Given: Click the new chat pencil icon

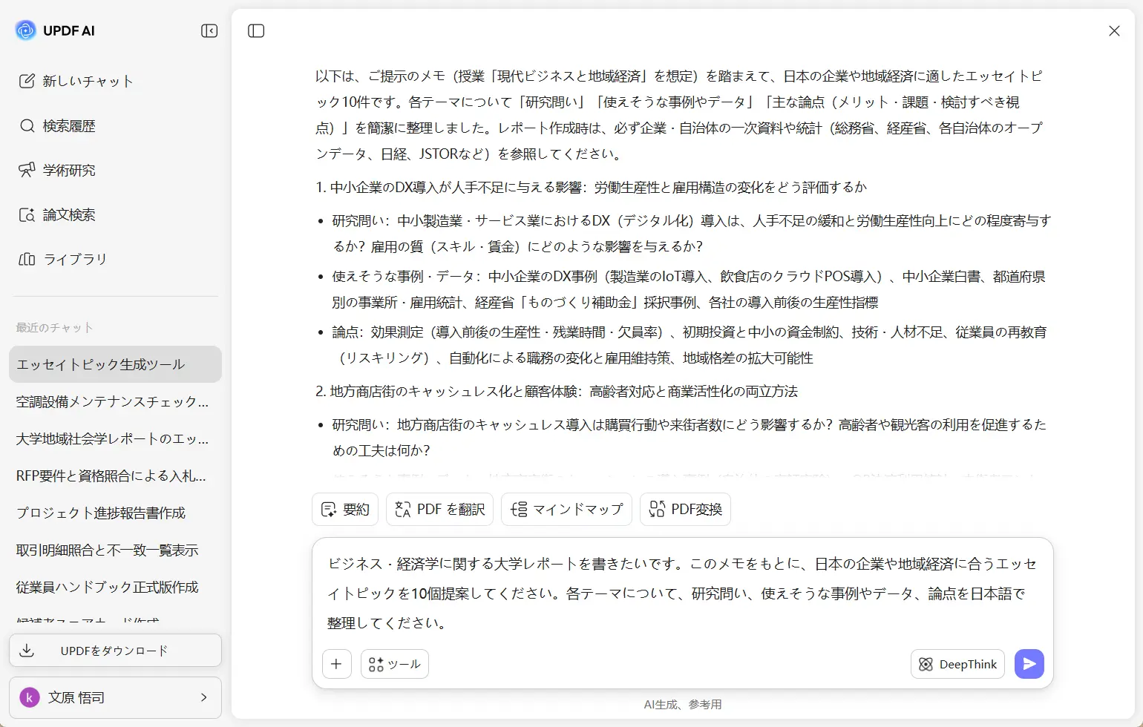Looking at the screenshot, I should coord(27,81).
